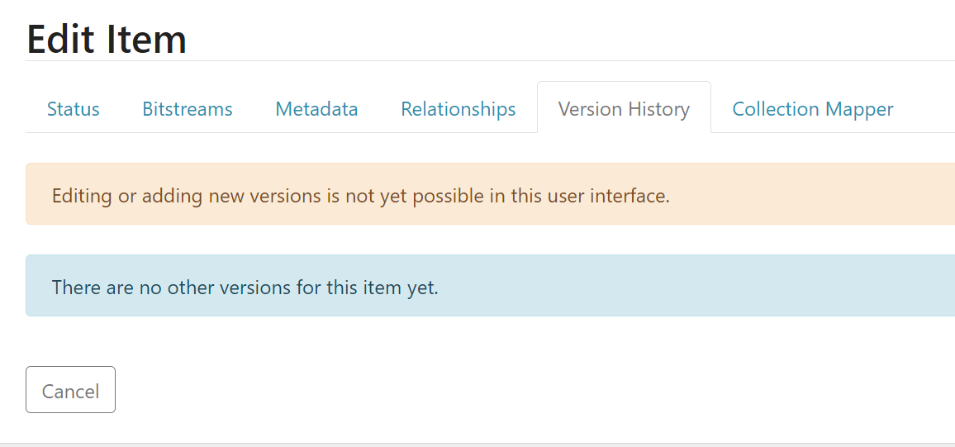The height and width of the screenshot is (447, 955).
Task: View item Status via its tab
Action: click(x=74, y=109)
